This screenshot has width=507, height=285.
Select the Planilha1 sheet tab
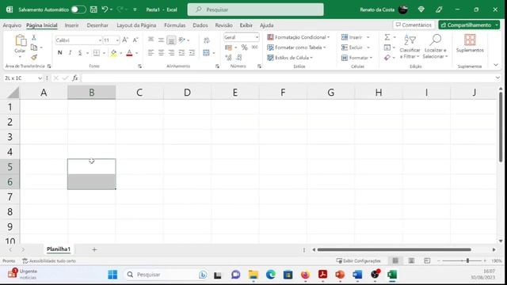58,249
